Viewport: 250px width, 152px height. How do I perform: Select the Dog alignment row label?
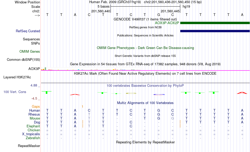click(x=37, y=122)
